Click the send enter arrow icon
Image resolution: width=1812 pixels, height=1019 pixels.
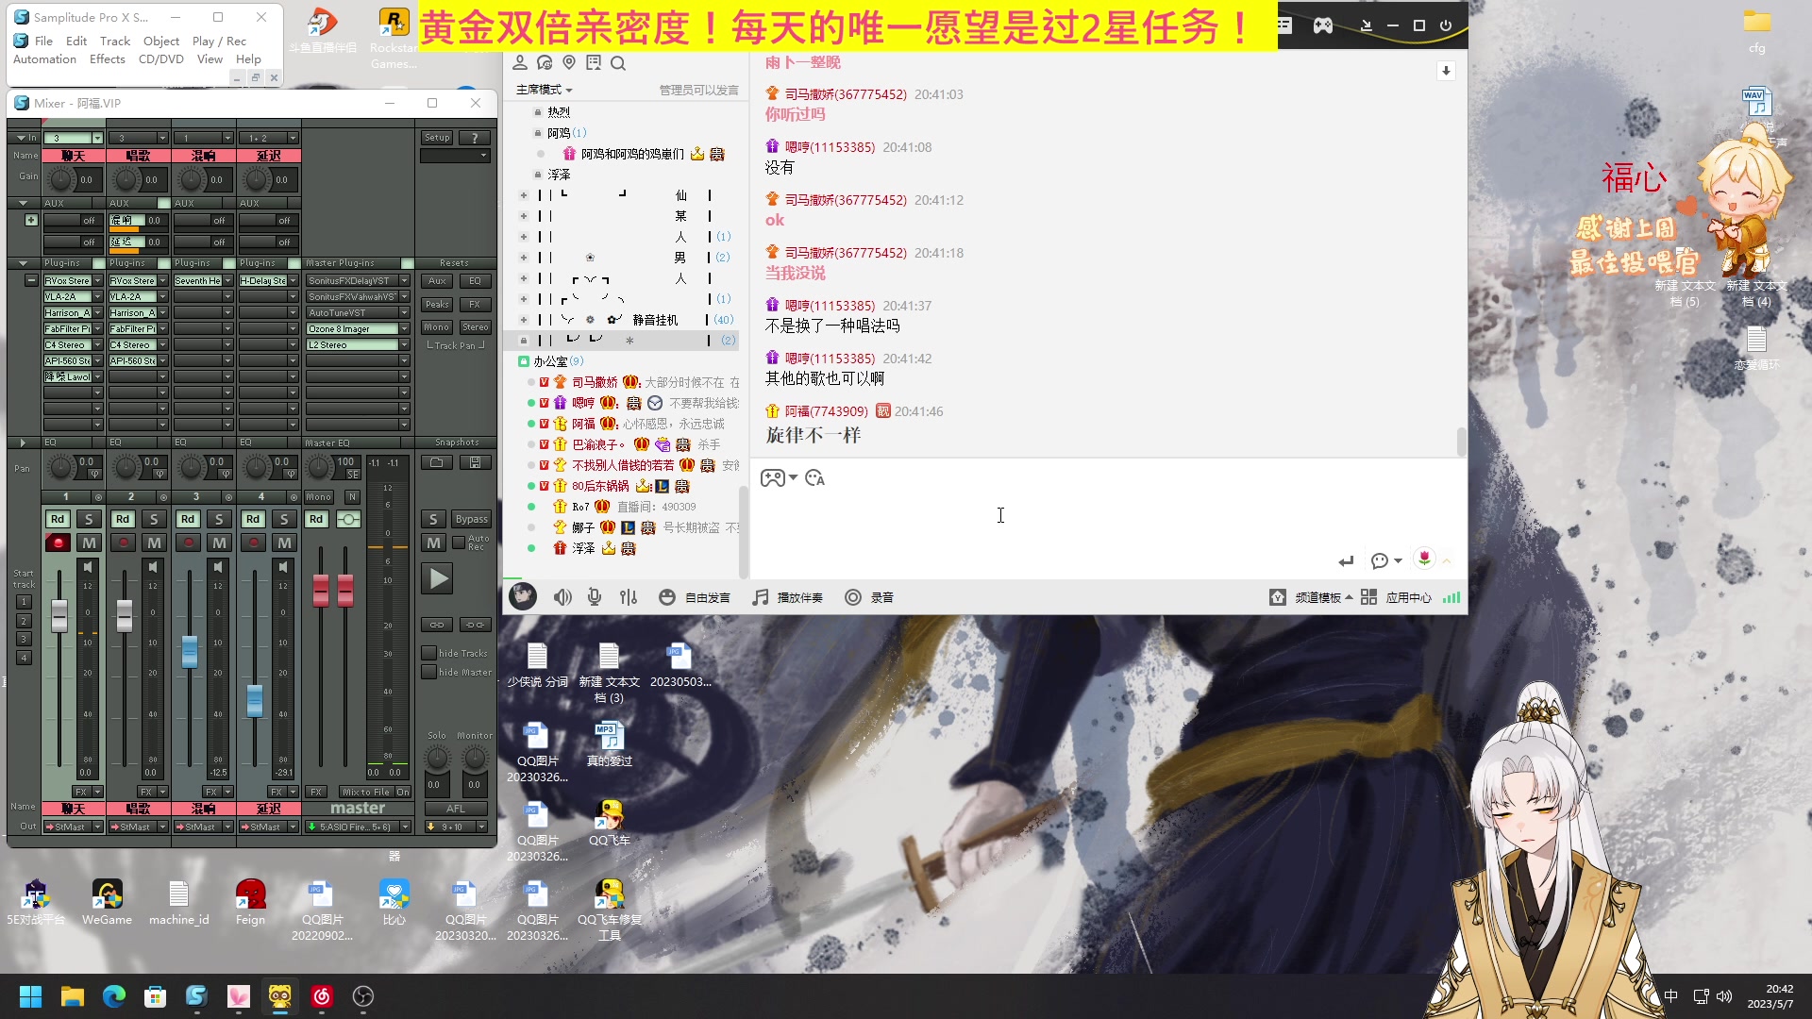tap(1346, 561)
